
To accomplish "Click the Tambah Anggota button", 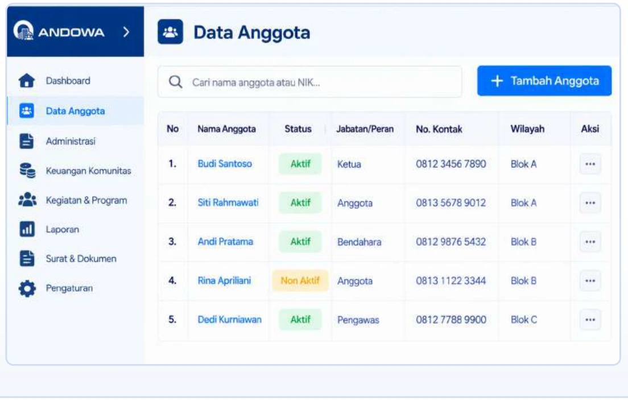I will pos(544,81).
